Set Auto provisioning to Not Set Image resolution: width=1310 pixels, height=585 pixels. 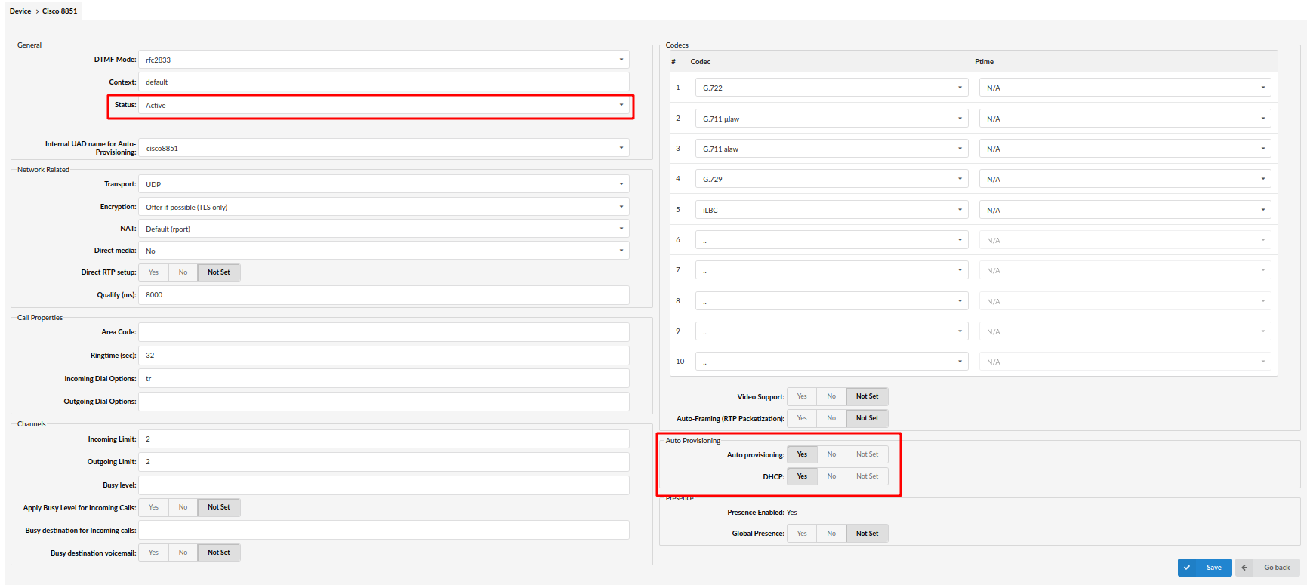867,454
